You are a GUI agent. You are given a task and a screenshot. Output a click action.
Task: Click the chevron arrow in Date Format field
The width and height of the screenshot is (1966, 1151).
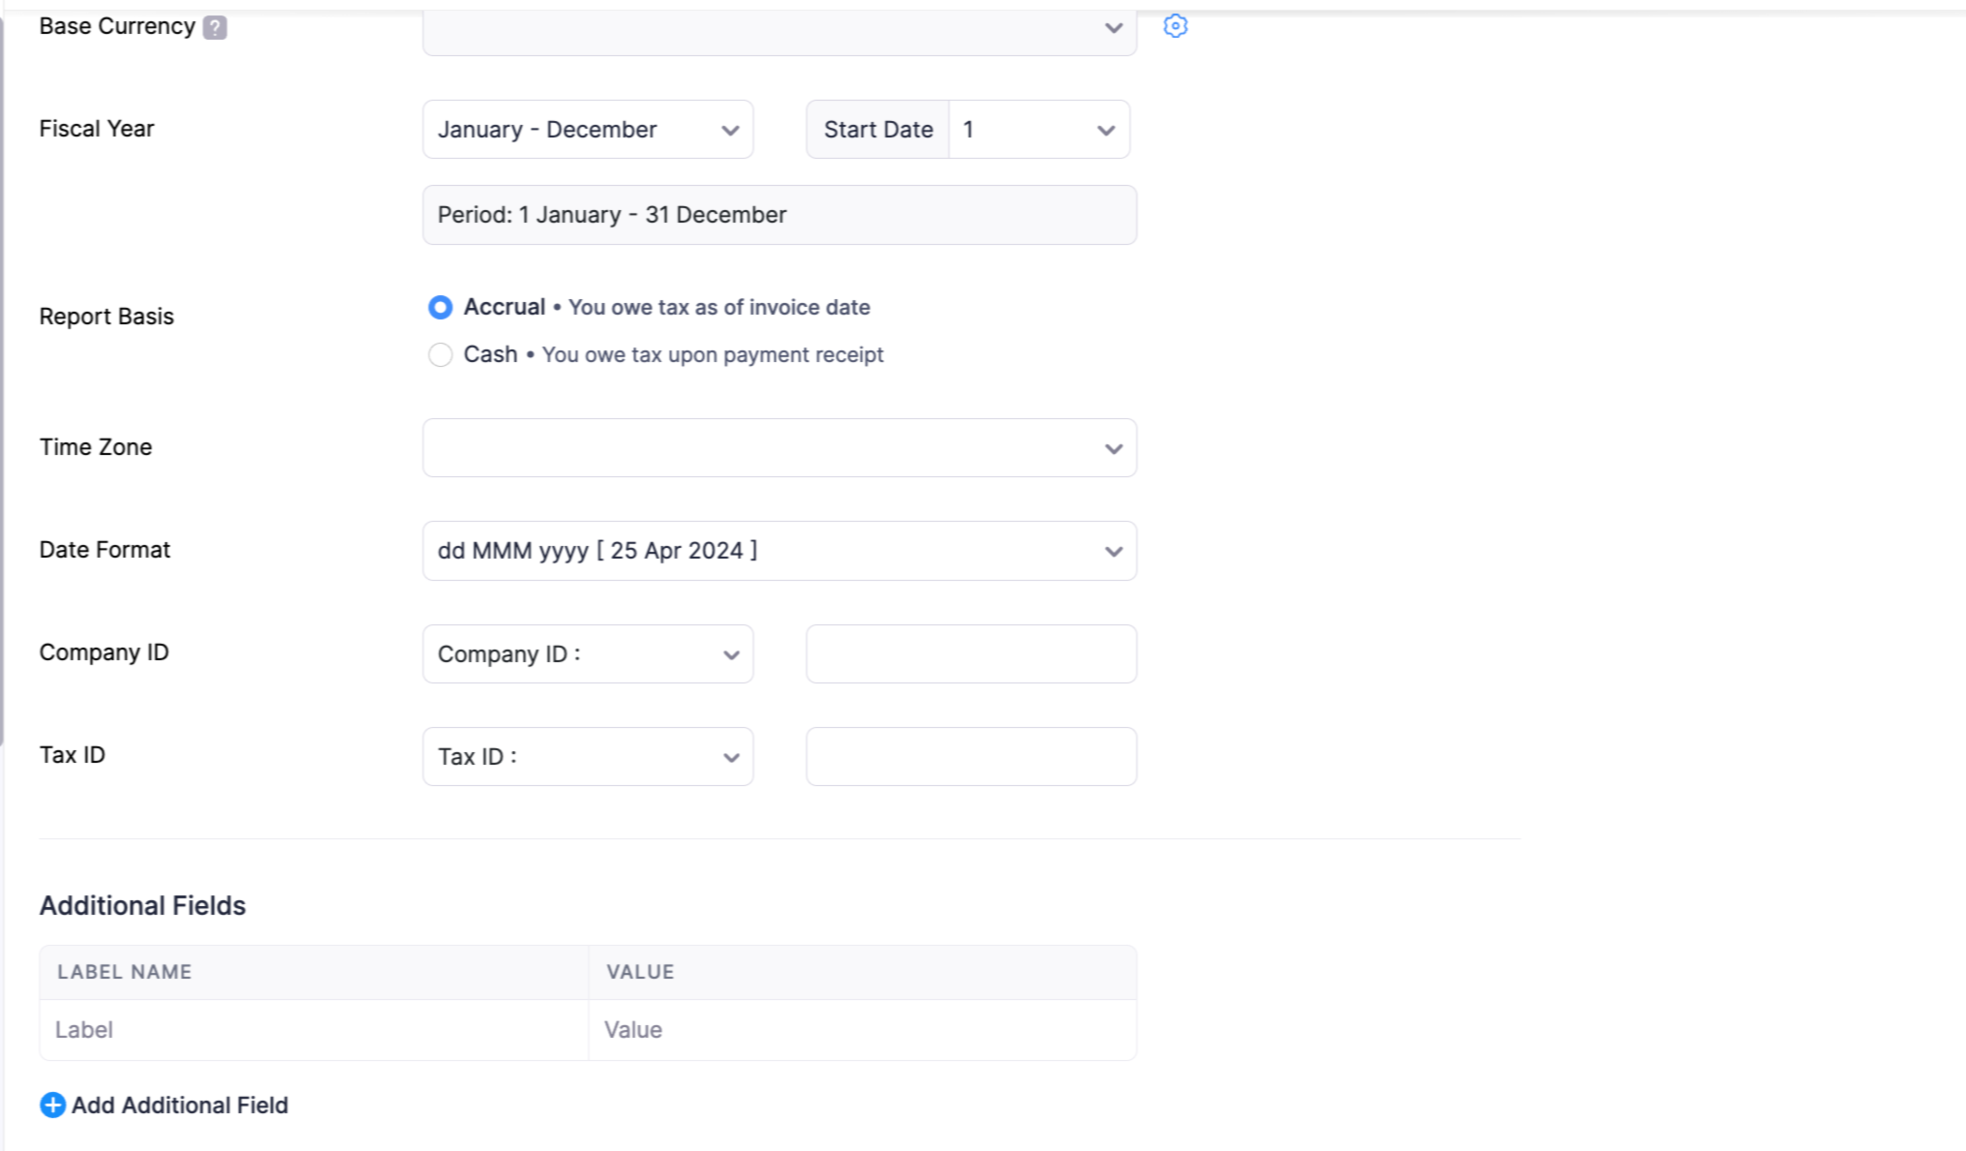coord(1113,552)
